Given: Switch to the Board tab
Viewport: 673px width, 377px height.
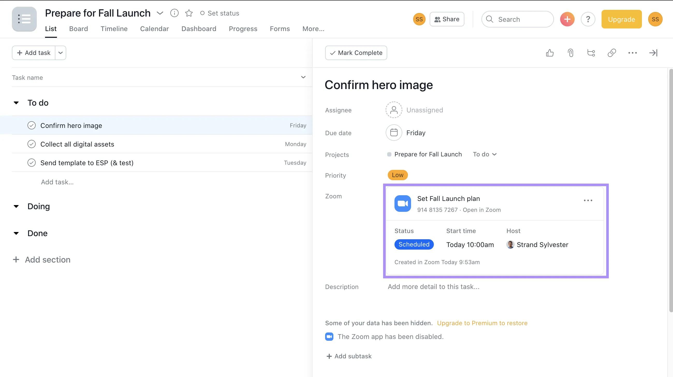Looking at the screenshot, I should (78, 29).
